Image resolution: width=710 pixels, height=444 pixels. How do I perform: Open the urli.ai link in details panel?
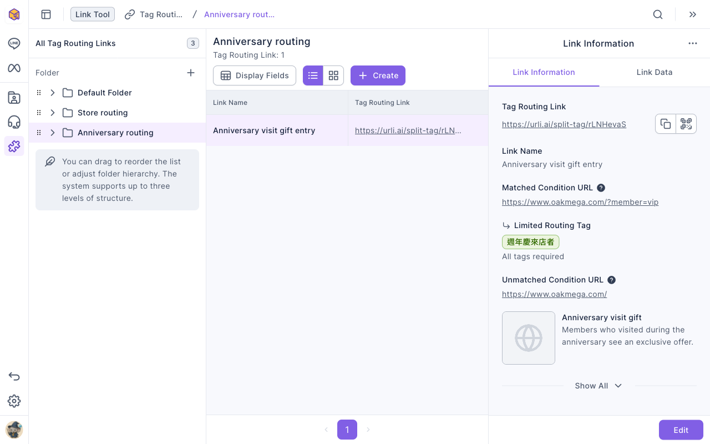(564, 124)
